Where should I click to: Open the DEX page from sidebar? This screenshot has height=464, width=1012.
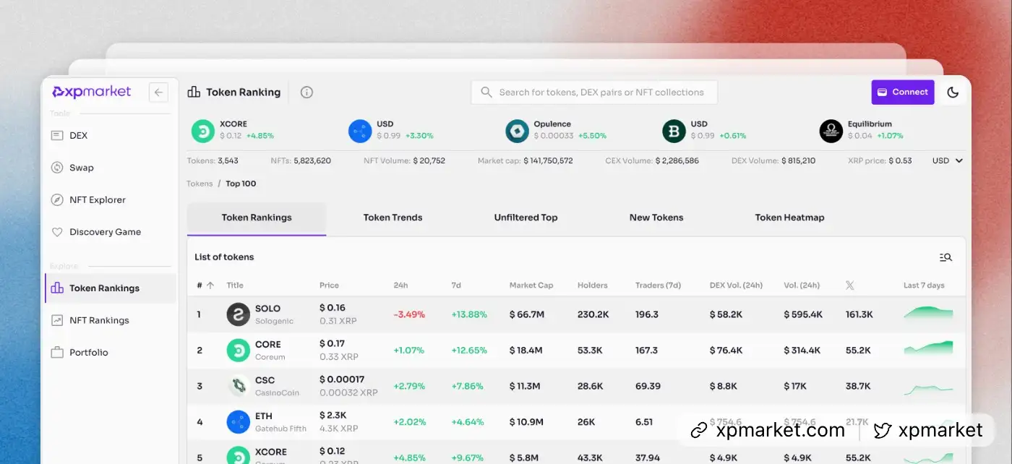pos(78,136)
